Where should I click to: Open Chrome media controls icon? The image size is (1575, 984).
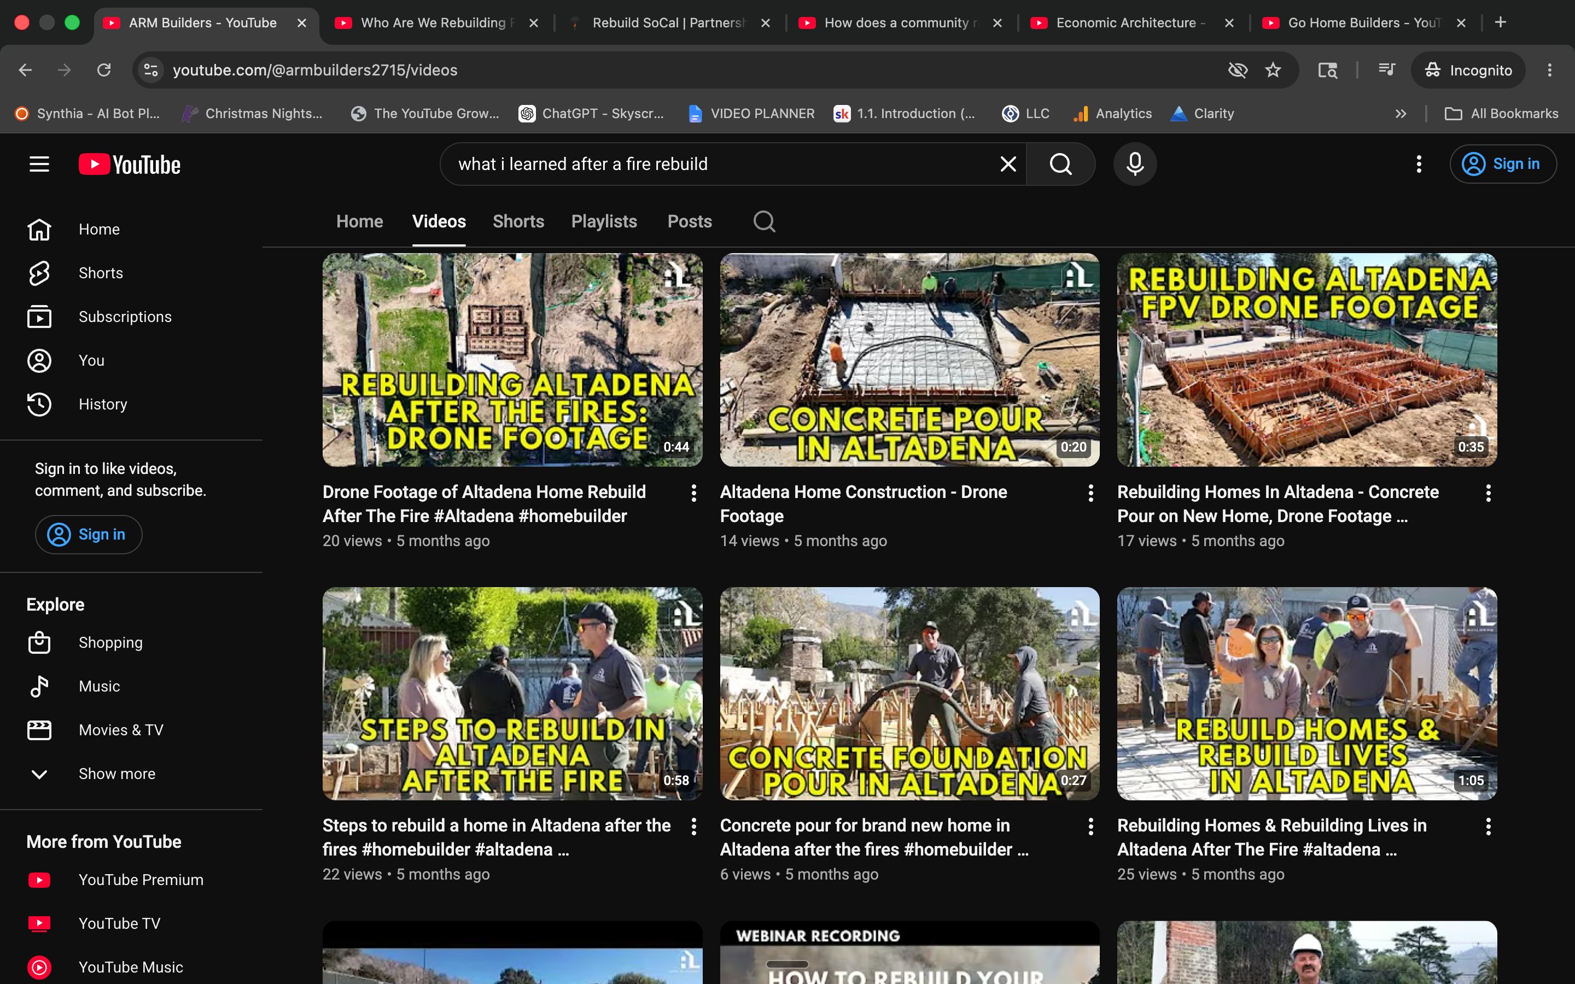1387,69
